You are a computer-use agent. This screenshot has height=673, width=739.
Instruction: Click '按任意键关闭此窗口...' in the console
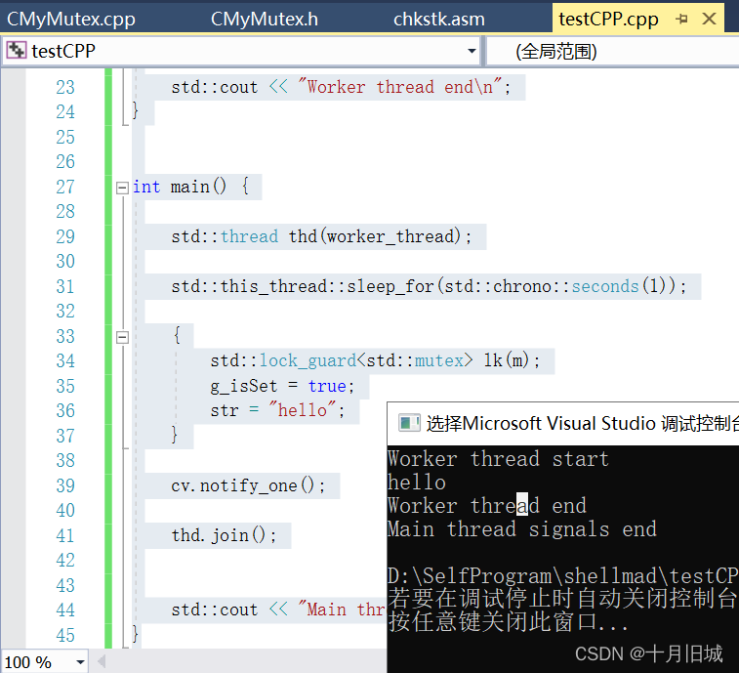(508, 622)
